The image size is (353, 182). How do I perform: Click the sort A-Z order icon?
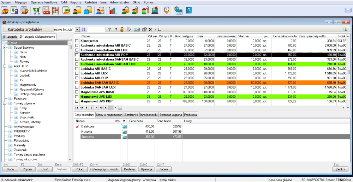tap(84, 29)
